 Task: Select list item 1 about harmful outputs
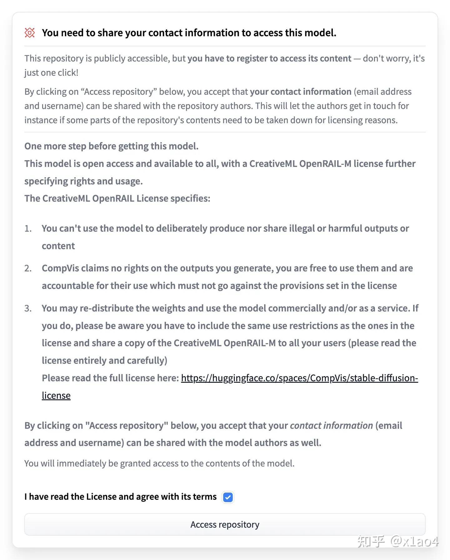[225, 237]
